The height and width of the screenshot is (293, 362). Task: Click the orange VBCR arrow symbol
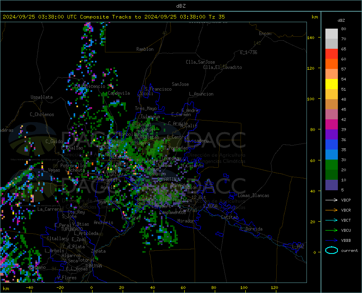331,210
